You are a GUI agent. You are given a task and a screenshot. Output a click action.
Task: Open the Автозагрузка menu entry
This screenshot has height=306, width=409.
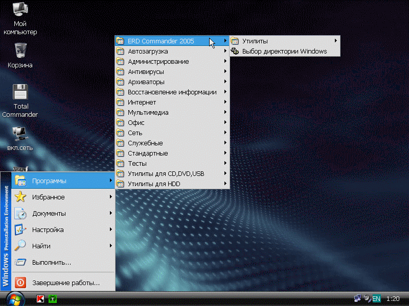(172, 52)
